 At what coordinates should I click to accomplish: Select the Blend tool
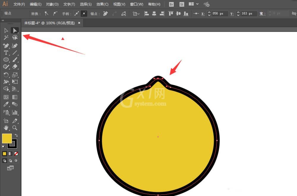(15, 104)
